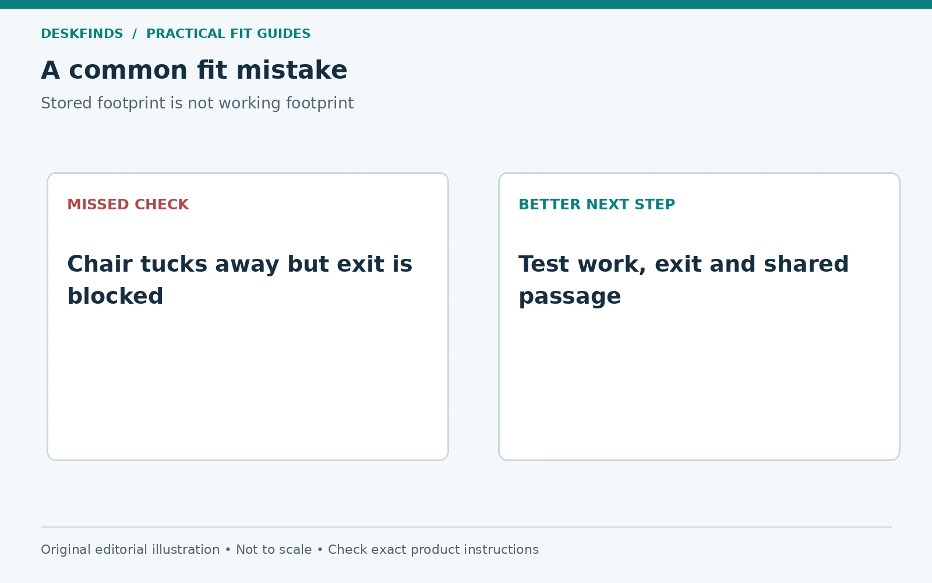Image resolution: width=932 pixels, height=583 pixels.
Task: Open the PRACTICAL FIT GUIDES breadcrumb
Action: (x=228, y=34)
